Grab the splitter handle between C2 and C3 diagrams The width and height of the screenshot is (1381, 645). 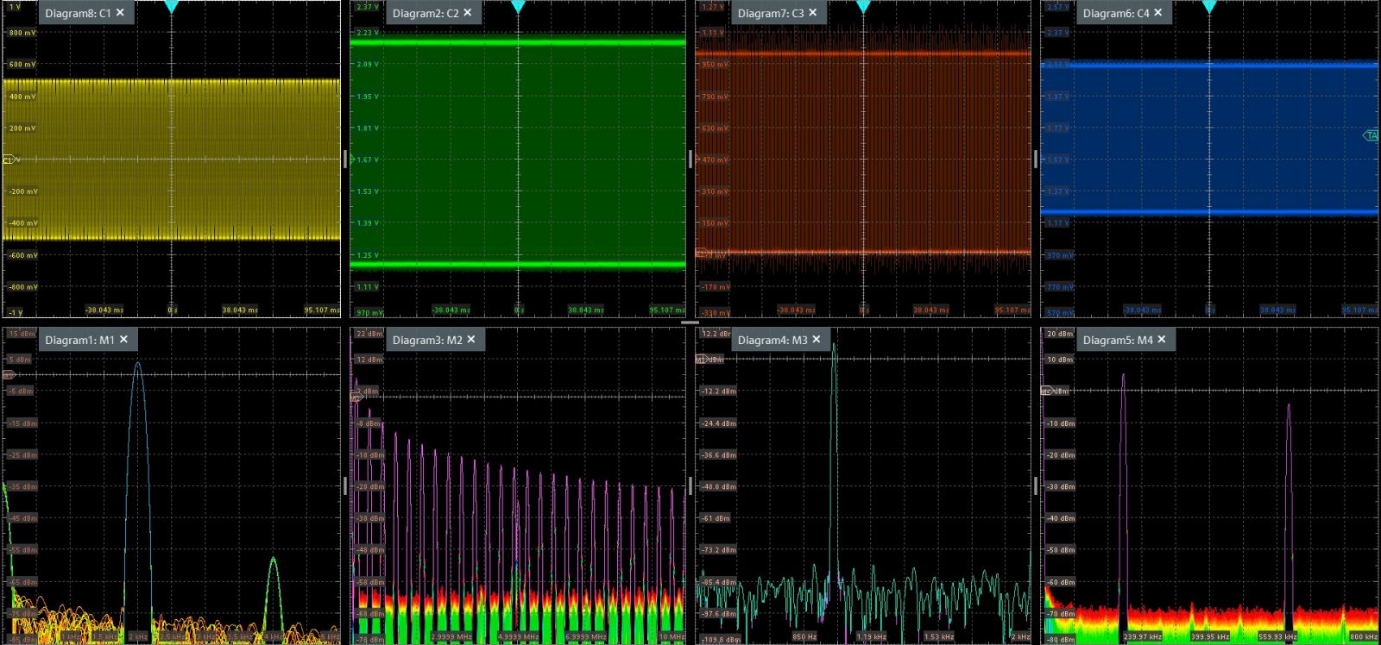[x=690, y=159]
